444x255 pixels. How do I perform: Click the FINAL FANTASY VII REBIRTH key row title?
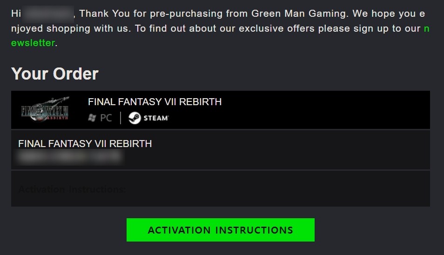85,143
